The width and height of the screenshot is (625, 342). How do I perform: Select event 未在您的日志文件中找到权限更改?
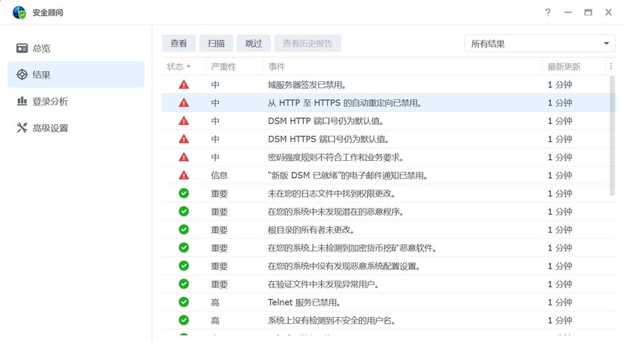[x=331, y=194]
